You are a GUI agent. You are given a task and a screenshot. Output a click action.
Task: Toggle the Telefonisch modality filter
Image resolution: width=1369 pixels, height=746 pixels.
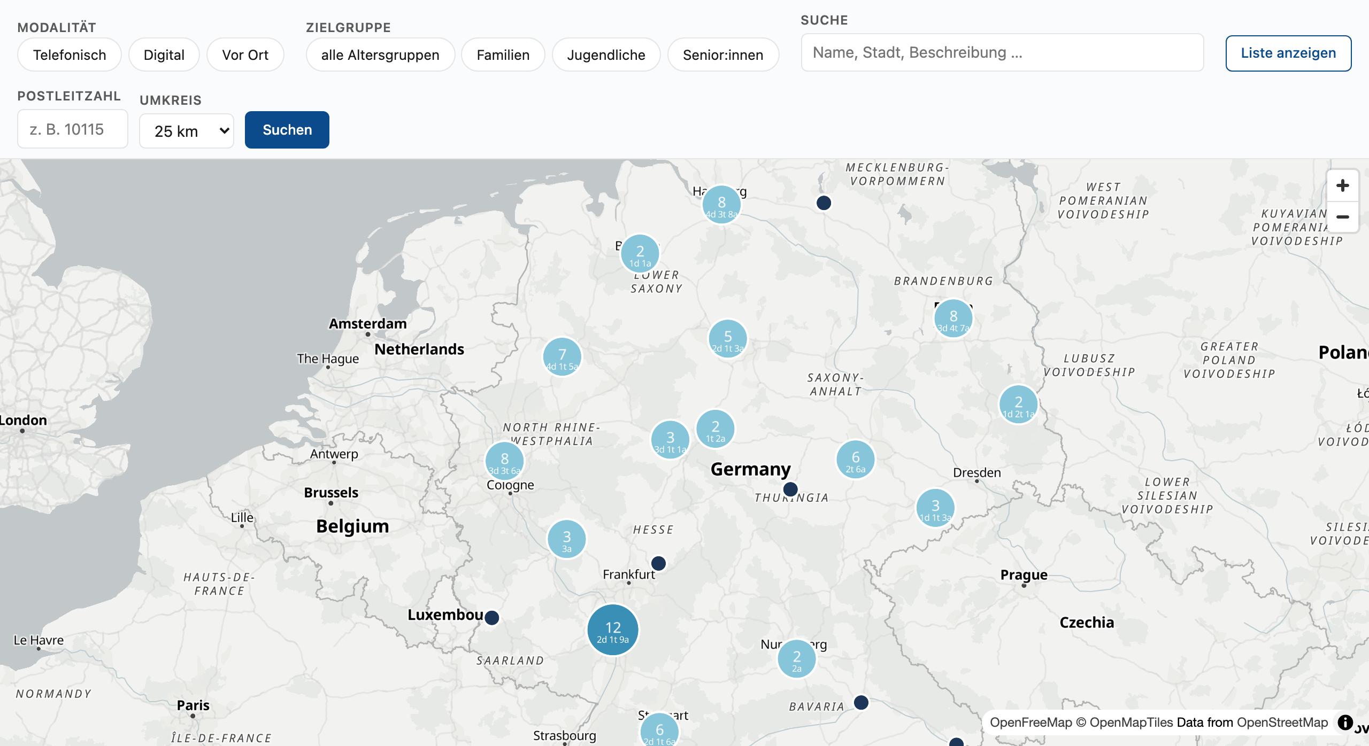(x=70, y=55)
